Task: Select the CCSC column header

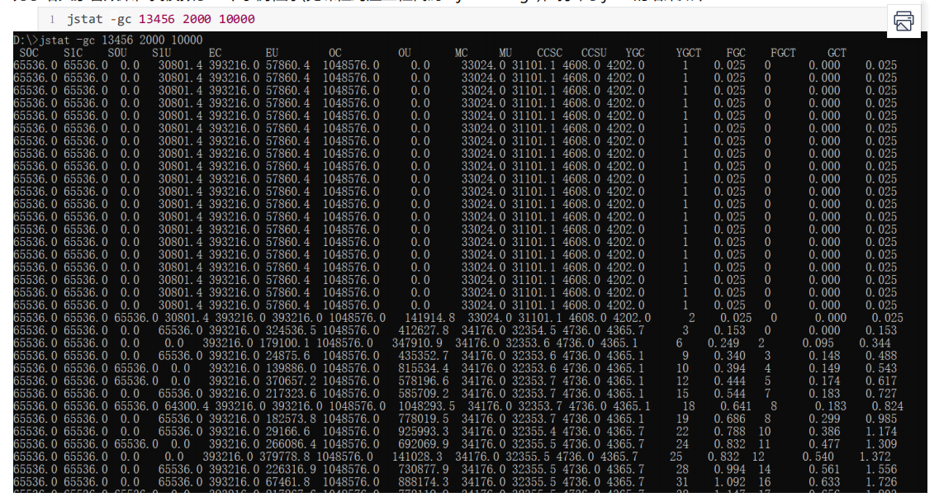Action: 549,53
